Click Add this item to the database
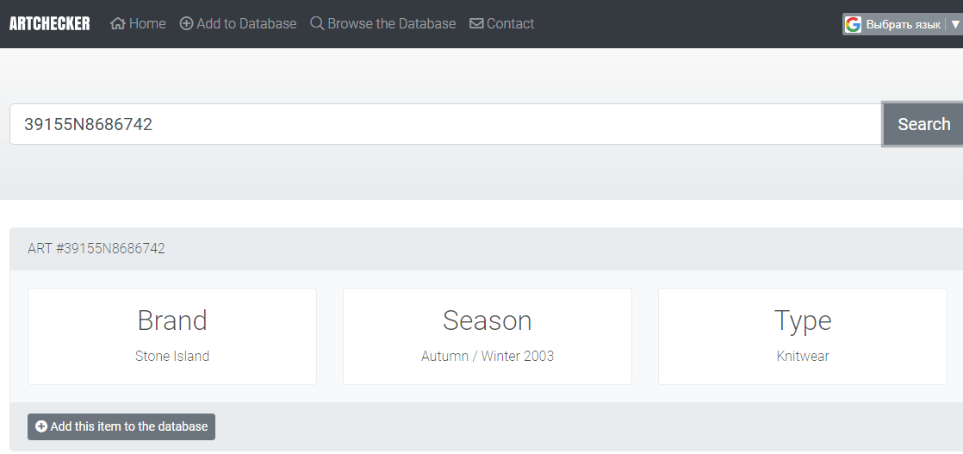Viewport: 963px width, 454px height. (121, 426)
